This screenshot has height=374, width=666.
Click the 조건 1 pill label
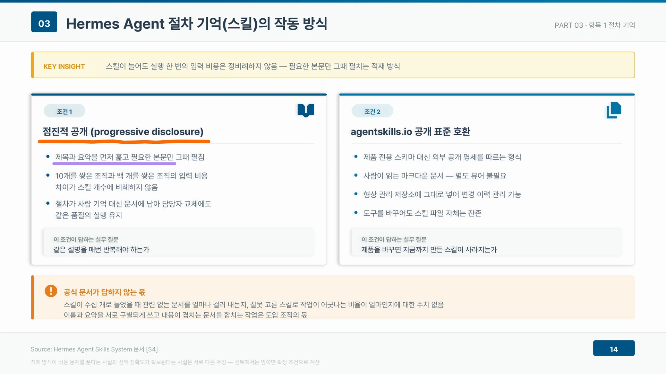point(65,112)
